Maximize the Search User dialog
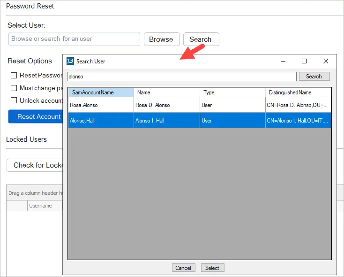This screenshot has height=277, width=344. (x=304, y=61)
